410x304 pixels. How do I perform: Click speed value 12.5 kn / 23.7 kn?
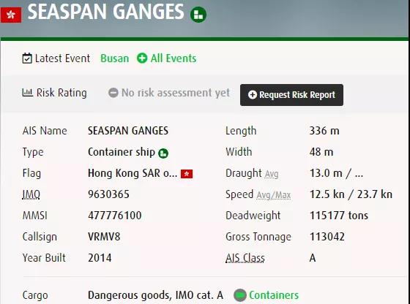tap(351, 194)
